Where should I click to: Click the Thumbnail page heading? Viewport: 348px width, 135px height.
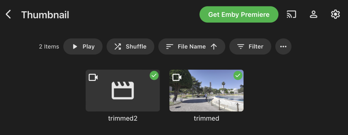click(45, 15)
